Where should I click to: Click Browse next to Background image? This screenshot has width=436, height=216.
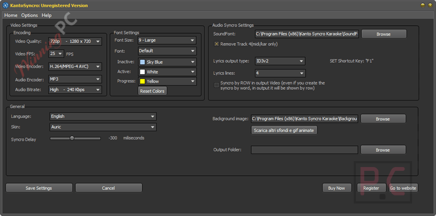[383, 119]
